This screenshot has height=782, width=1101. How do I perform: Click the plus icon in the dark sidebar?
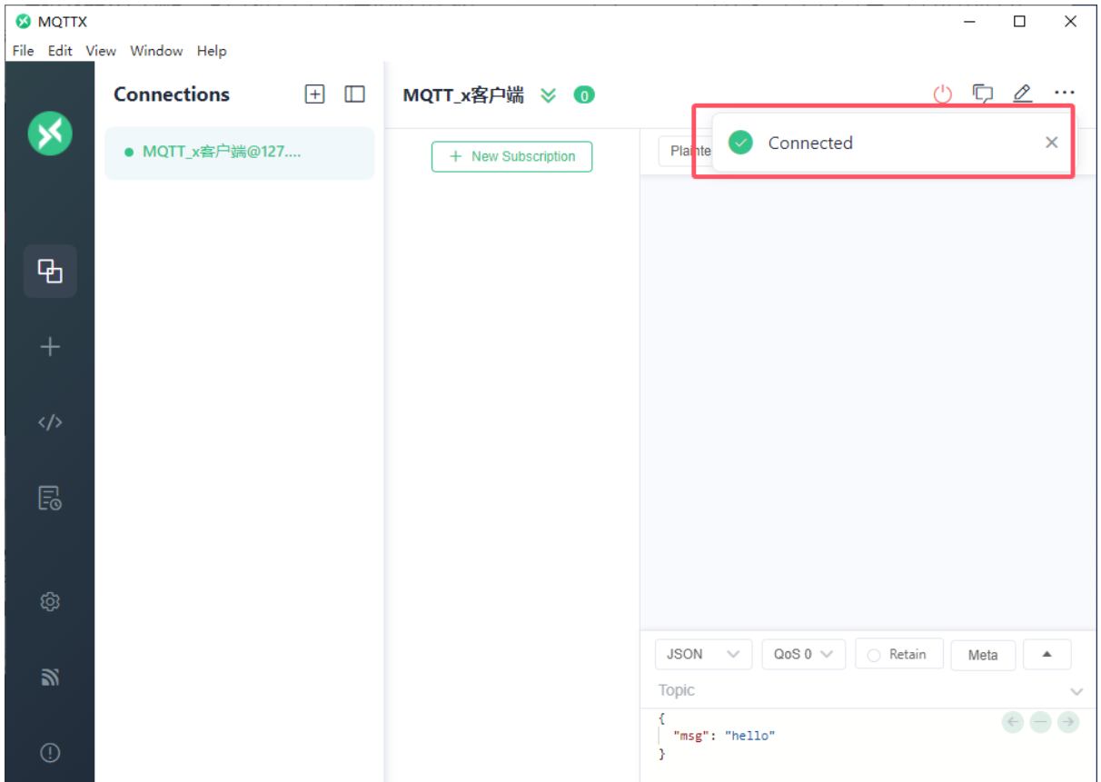coord(50,347)
